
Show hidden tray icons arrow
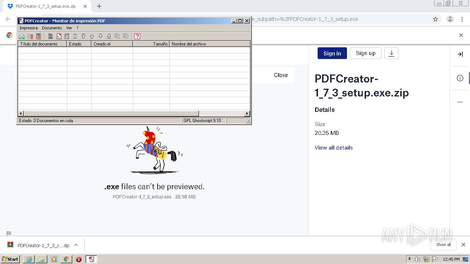(x=409, y=259)
